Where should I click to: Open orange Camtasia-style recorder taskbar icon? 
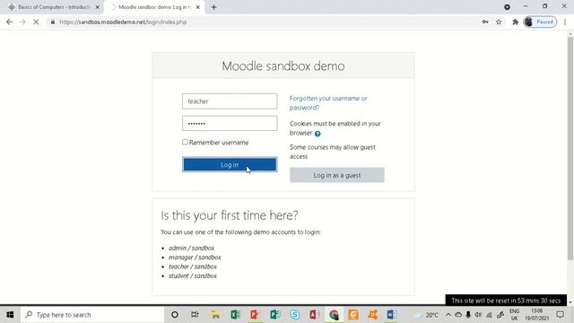(x=353, y=315)
